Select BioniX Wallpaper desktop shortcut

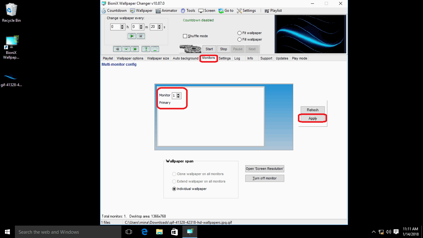(11, 47)
